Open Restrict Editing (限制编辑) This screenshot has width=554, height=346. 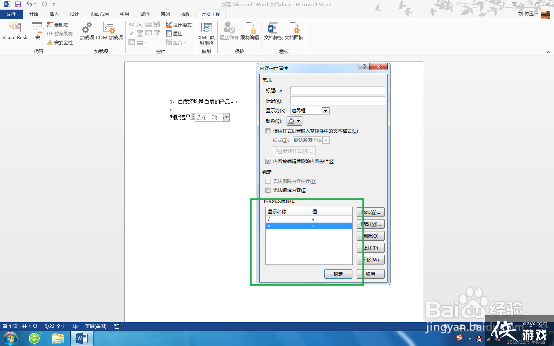[250, 31]
